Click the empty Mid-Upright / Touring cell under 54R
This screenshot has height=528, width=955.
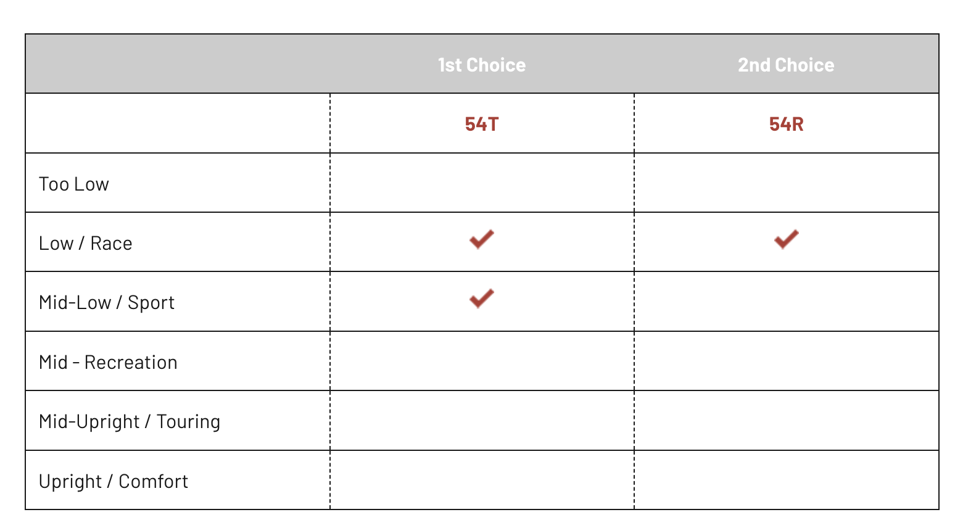coord(786,421)
